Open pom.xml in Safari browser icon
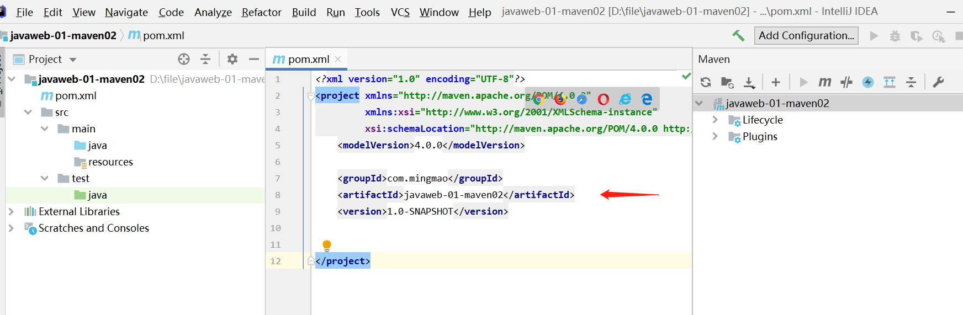Viewport: 963px width, 315px height. (x=582, y=99)
